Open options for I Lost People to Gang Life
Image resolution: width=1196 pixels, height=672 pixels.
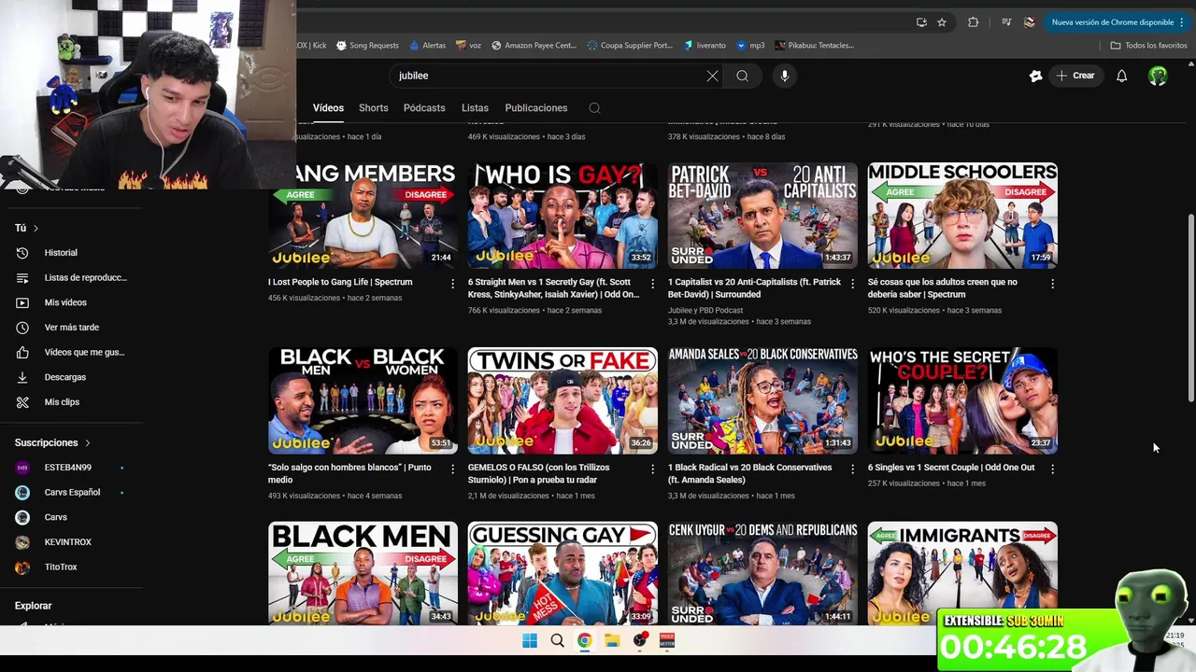click(453, 283)
